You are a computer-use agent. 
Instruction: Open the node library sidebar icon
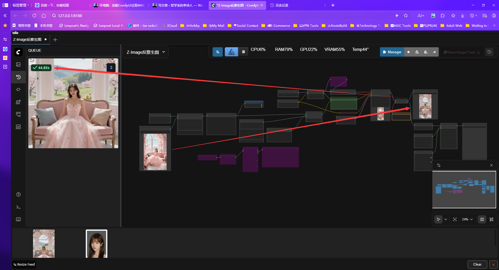(18, 90)
